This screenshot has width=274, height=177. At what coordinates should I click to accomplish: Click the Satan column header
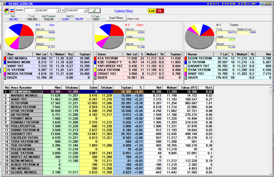pyautogui.click(x=110, y=54)
